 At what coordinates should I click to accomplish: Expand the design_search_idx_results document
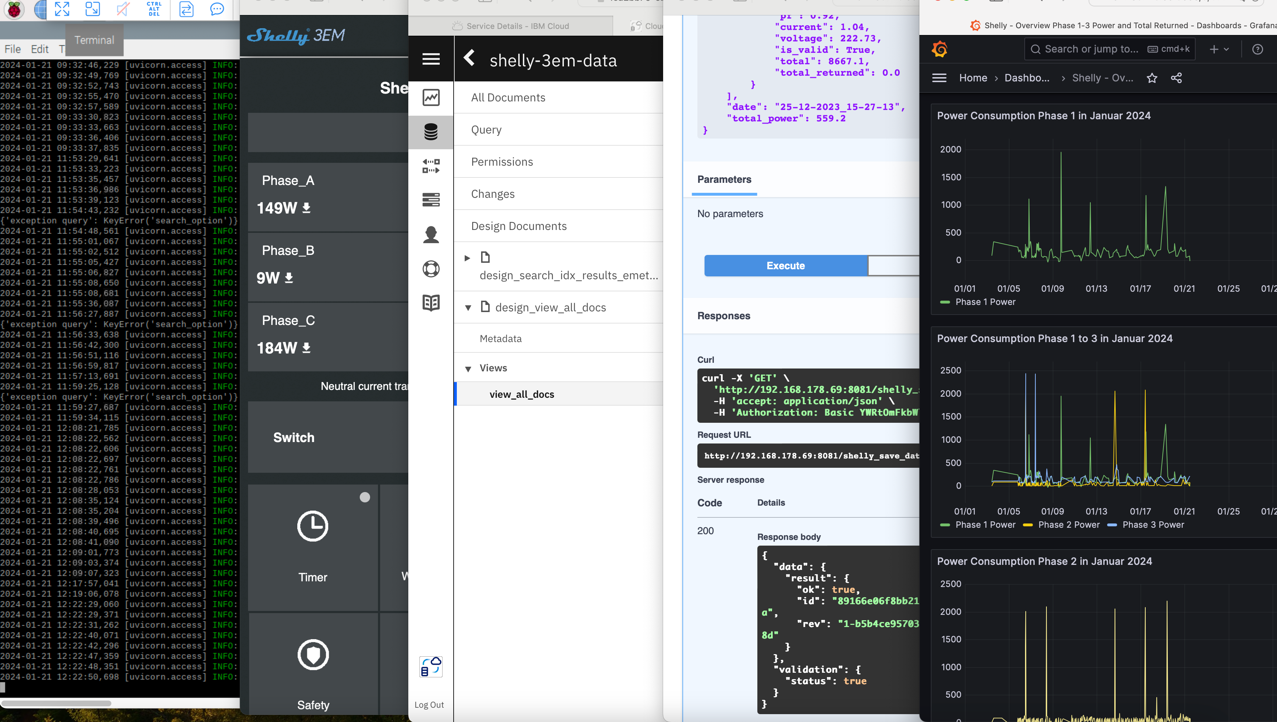[x=467, y=258]
